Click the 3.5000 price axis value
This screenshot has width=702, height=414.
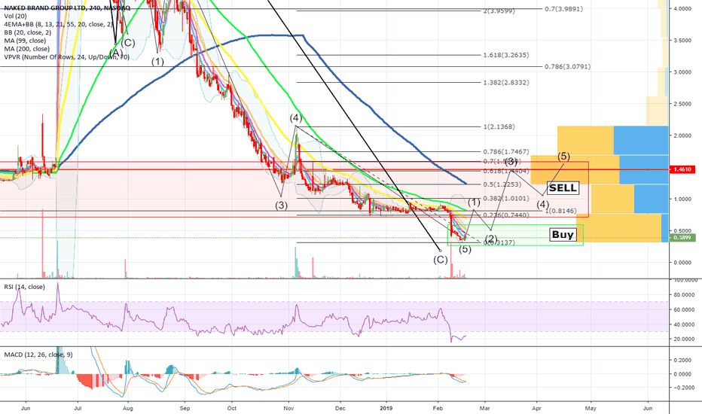tap(682, 41)
